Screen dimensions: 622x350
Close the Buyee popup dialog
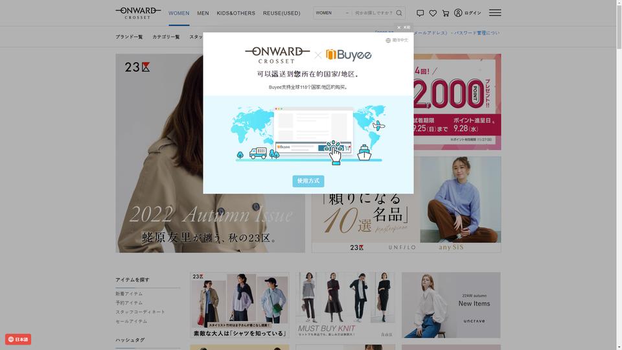[404, 27]
